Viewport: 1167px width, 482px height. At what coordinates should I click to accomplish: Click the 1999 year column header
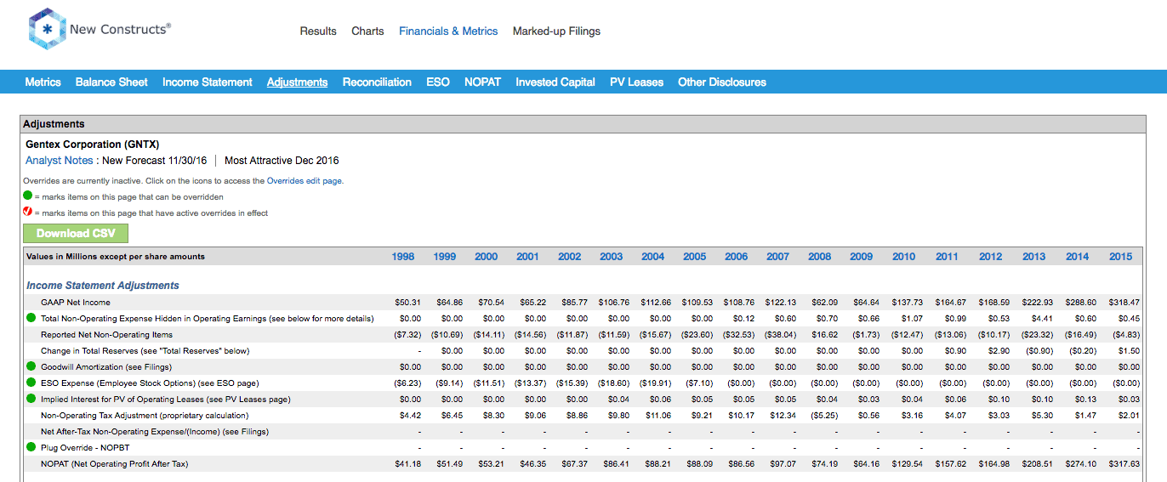[x=444, y=256]
